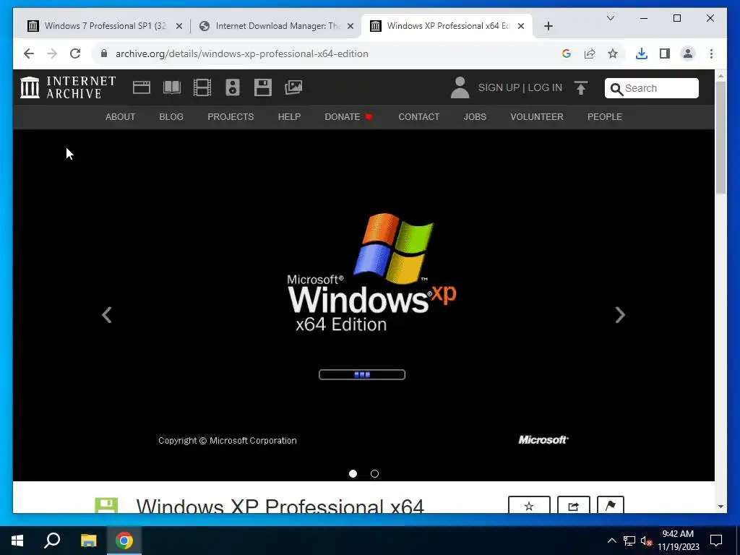Open the Images icon in Archive header

click(293, 87)
